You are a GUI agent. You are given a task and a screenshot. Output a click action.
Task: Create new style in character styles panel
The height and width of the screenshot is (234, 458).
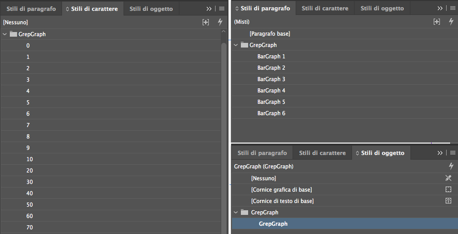[x=206, y=22]
